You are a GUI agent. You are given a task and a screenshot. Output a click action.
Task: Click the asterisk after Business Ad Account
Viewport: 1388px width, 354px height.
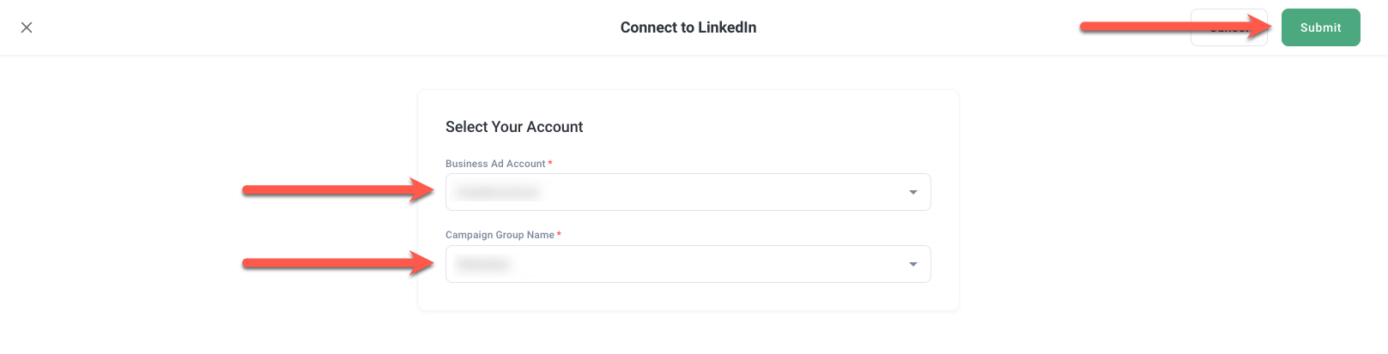[x=550, y=164]
